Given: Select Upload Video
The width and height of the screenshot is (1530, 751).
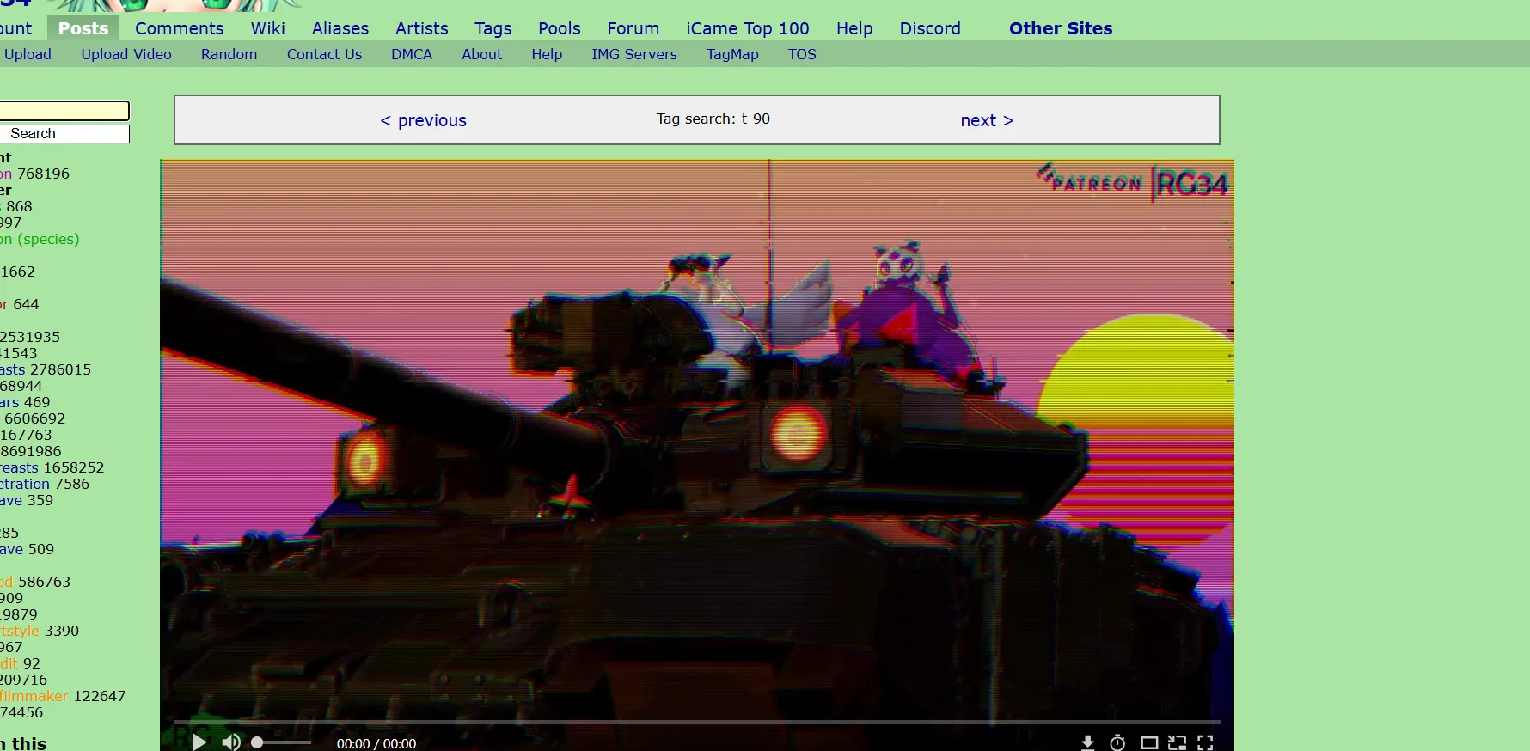Looking at the screenshot, I should coord(126,54).
